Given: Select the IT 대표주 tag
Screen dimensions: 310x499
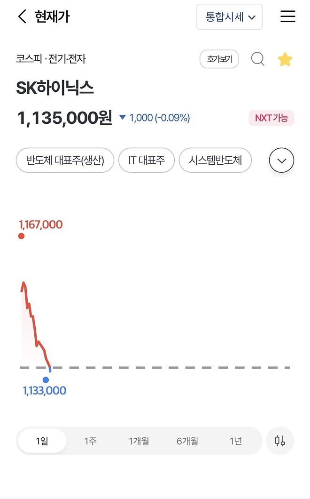Looking at the screenshot, I should 147,160.
